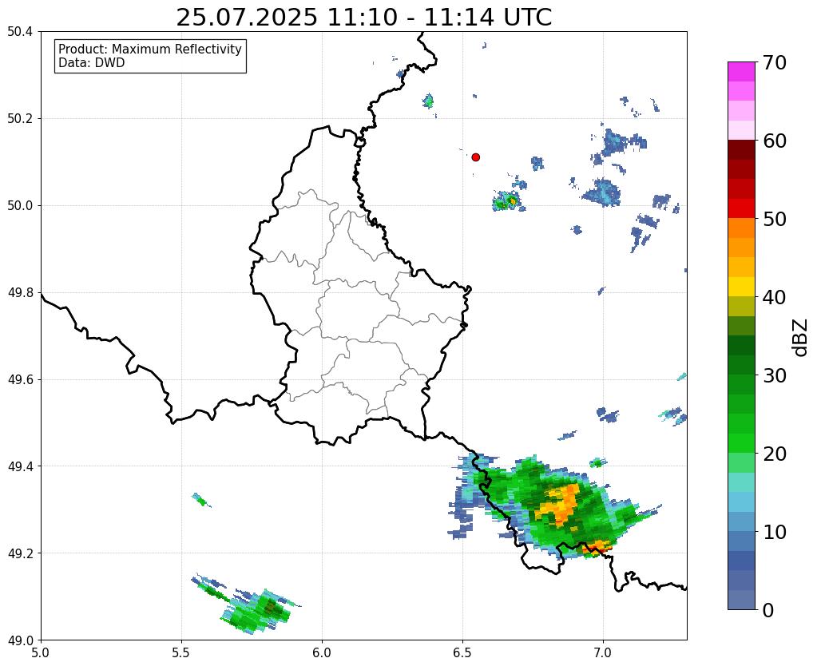The height and width of the screenshot is (666, 817).
Task: Click the 'Product: Maximum Reflectivity' label
Action: pos(150,49)
